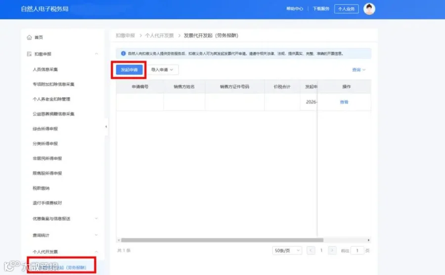
Task: Go to previous page arrow in pagination
Action: pyautogui.click(x=311, y=250)
